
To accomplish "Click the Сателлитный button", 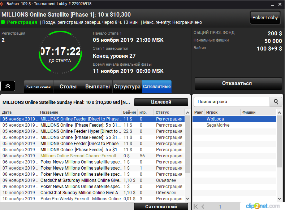I will pos(161,206).
